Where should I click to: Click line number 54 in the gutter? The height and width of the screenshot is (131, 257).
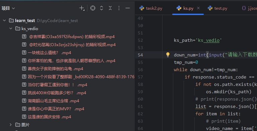pos(140,55)
